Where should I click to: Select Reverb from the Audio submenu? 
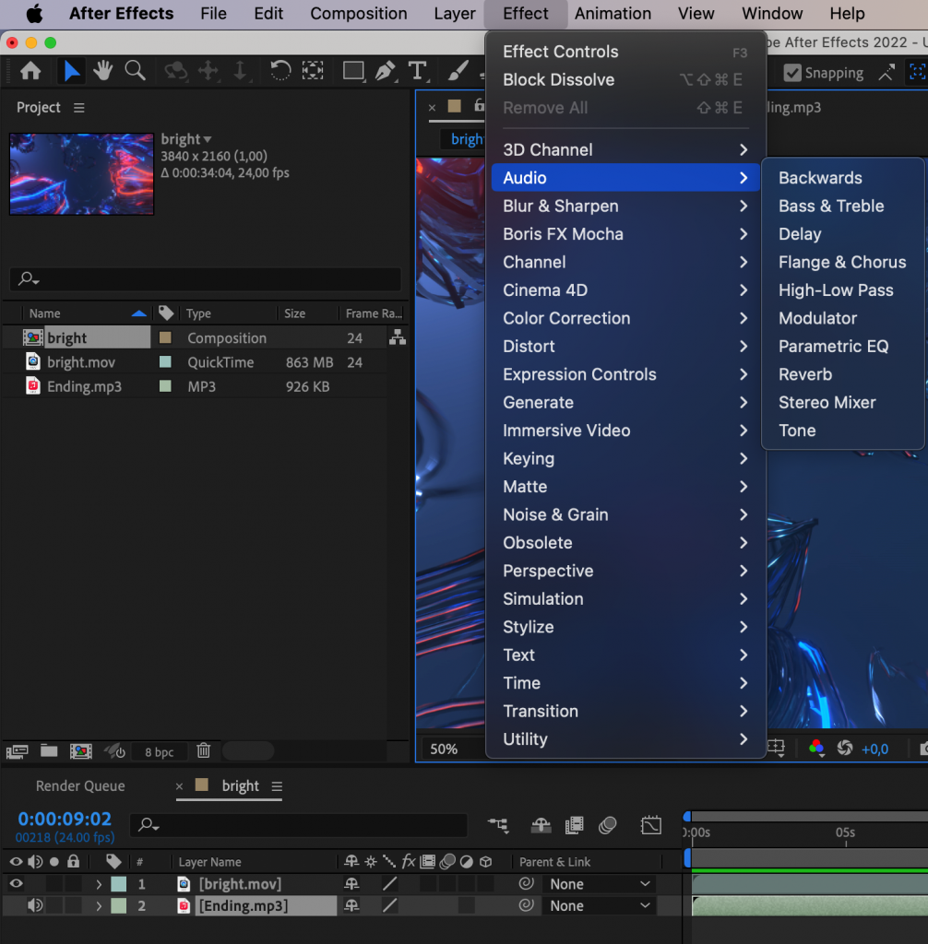tap(804, 374)
